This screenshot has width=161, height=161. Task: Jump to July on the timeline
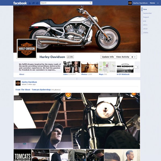click(144, 21)
